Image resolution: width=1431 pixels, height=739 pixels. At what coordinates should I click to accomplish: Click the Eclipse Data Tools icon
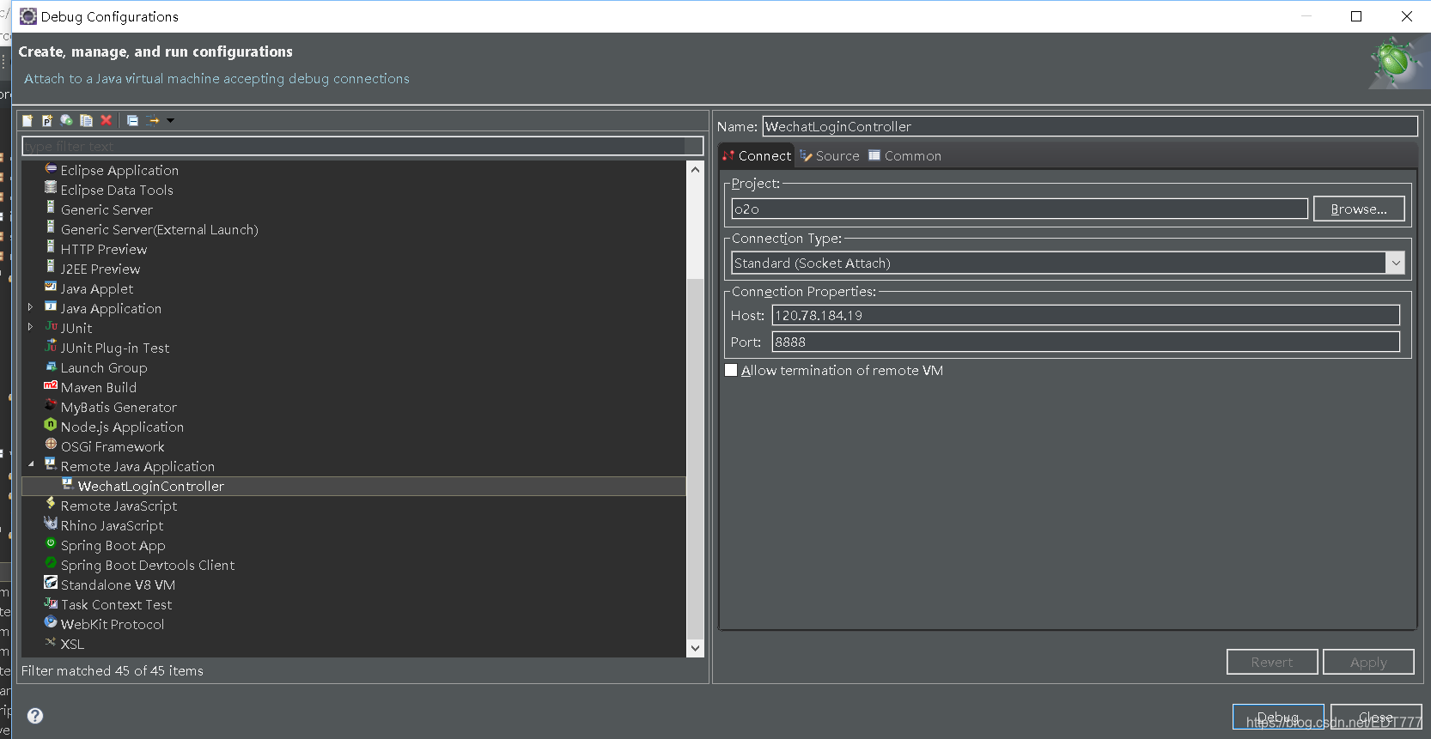click(51, 188)
